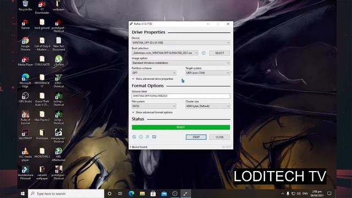
Task: Open the valorant wallpaper desktop file
Action: (x=42, y=173)
